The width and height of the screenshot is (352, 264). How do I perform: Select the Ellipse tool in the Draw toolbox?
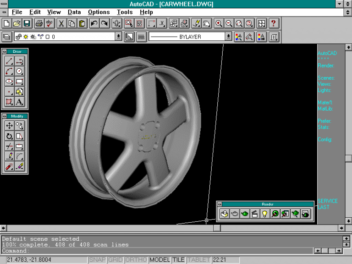point(10,82)
